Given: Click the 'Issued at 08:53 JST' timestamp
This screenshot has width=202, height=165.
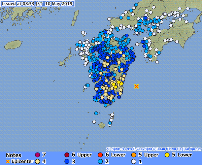Looking at the screenshot, I should click(37, 4).
